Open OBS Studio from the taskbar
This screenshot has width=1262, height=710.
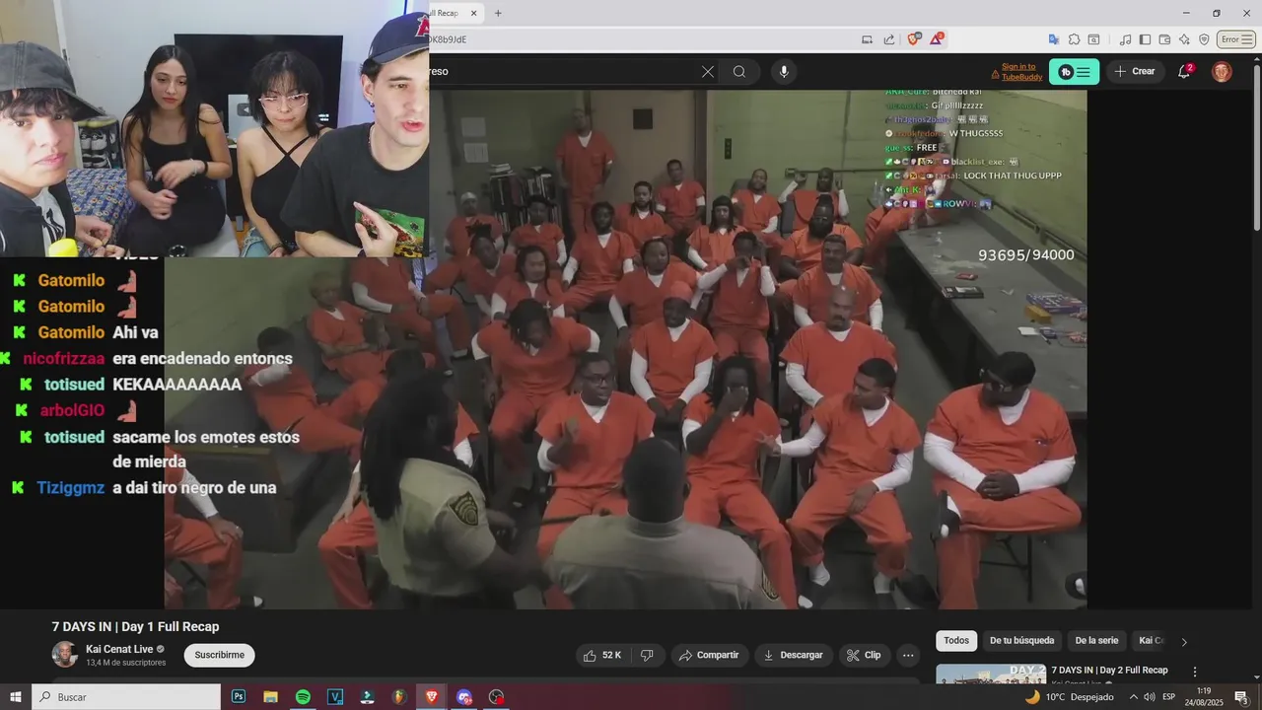[x=496, y=696]
